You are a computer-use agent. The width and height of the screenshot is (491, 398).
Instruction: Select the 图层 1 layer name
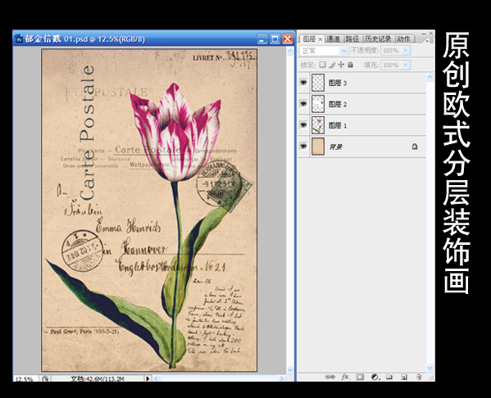[x=338, y=125]
